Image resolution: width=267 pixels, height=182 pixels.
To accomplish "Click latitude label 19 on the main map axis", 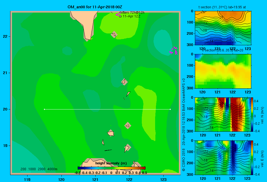I will pyautogui.click(x=5, y=146).
